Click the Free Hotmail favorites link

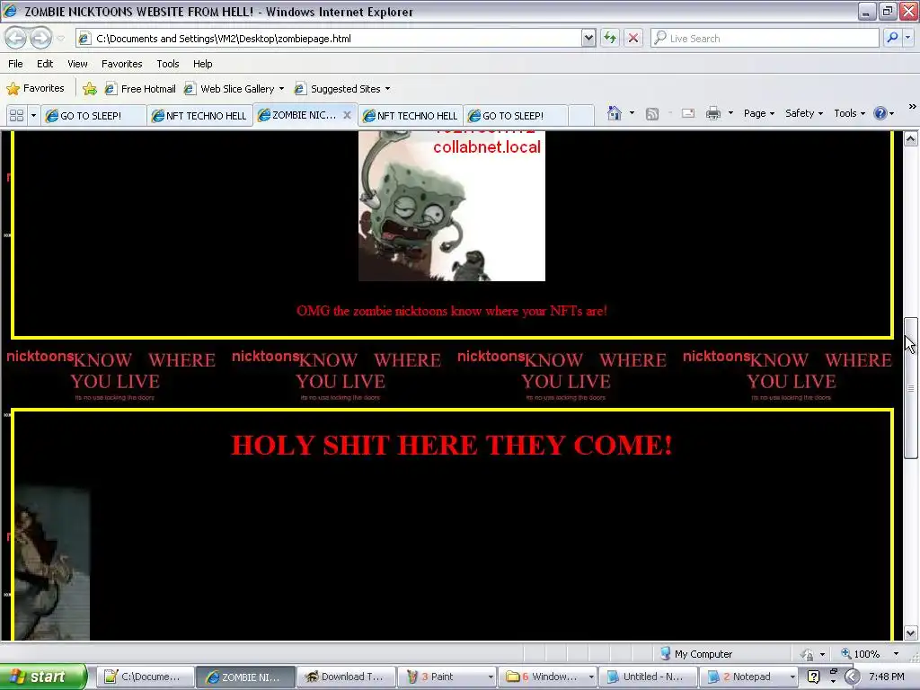pos(140,89)
